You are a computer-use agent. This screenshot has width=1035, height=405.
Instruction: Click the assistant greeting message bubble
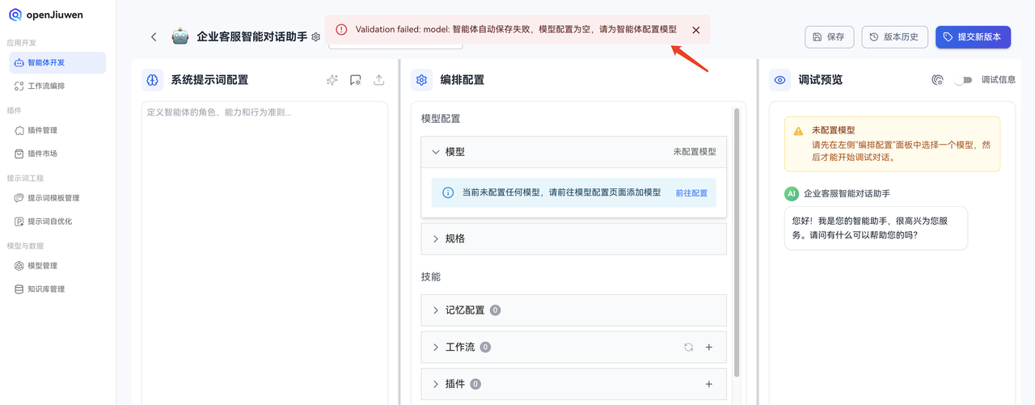coord(876,228)
